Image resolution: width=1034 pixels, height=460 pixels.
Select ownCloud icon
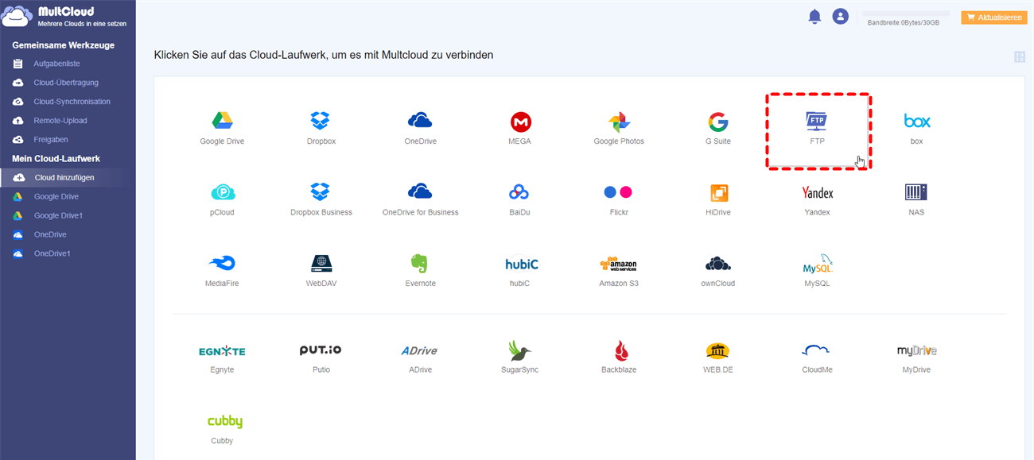717,264
